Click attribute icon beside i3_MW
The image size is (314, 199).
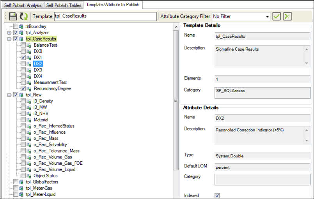pos(28,107)
